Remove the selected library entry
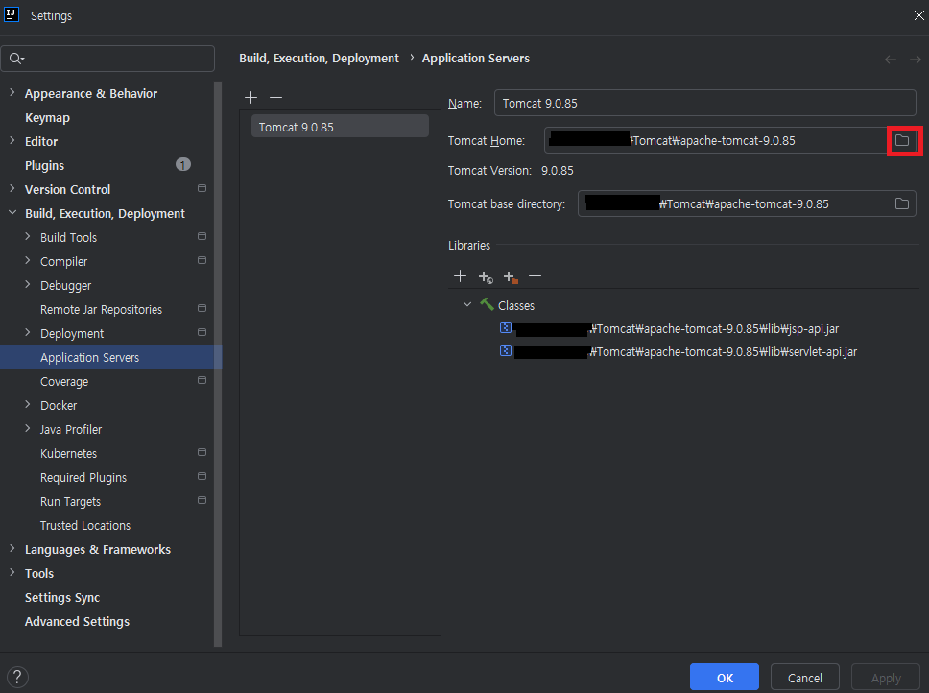Image resolution: width=929 pixels, height=693 pixels. pyautogui.click(x=535, y=276)
